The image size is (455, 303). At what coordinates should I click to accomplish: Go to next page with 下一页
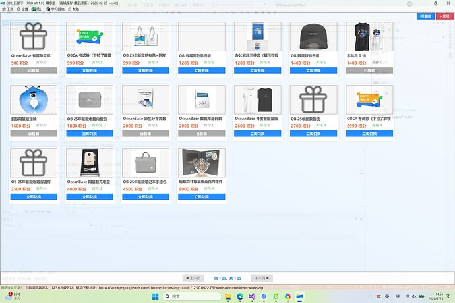tap(262, 278)
